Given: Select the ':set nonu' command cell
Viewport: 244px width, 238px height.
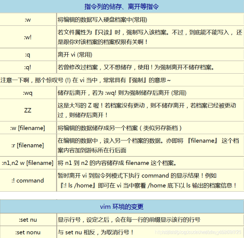Looking at the screenshot, I should [x=28, y=232].
